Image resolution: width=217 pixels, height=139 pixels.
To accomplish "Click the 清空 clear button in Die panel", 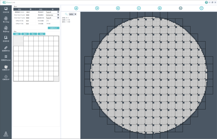I will [x=25, y=34].
